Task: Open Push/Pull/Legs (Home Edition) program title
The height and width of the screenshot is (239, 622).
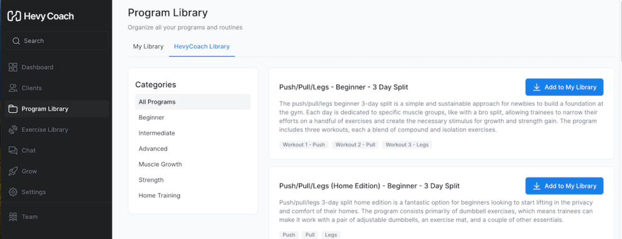Action: (x=369, y=186)
